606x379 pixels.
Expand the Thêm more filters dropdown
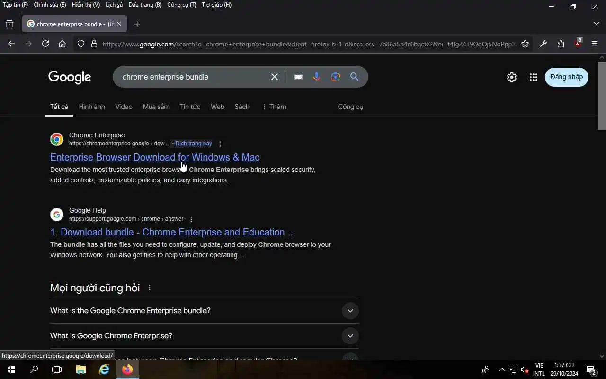[274, 107]
